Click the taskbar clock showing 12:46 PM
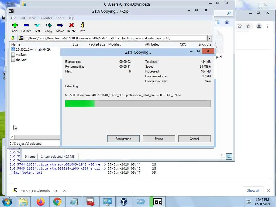Image resolution: width=276 pixels, height=207 pixels. coord(262,202)
